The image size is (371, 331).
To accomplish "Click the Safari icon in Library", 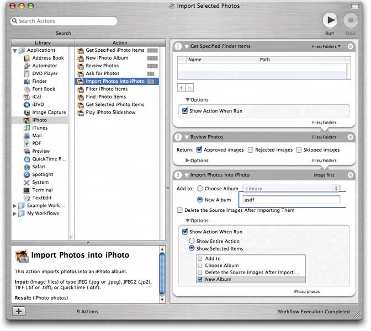I will click(28, 167).
